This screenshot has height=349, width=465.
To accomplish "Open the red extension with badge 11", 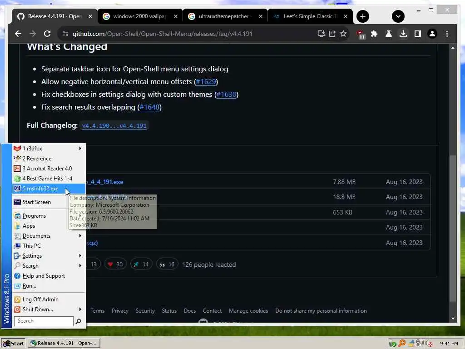I will point(361,35).
